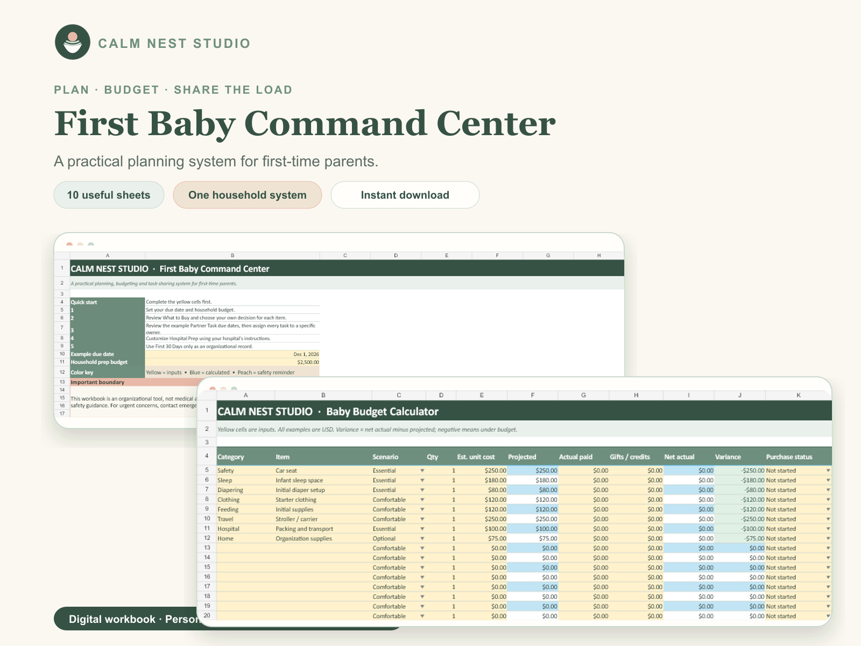Screen dimensions: 861x646
Task: Select the '$2,500.00' budget cell
Action: coord(232,362)
